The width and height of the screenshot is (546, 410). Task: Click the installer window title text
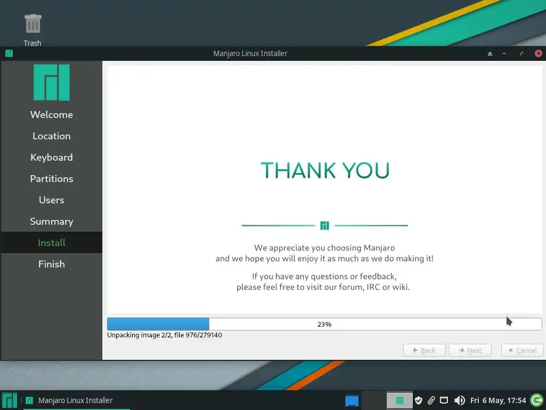tap(250, 53)
